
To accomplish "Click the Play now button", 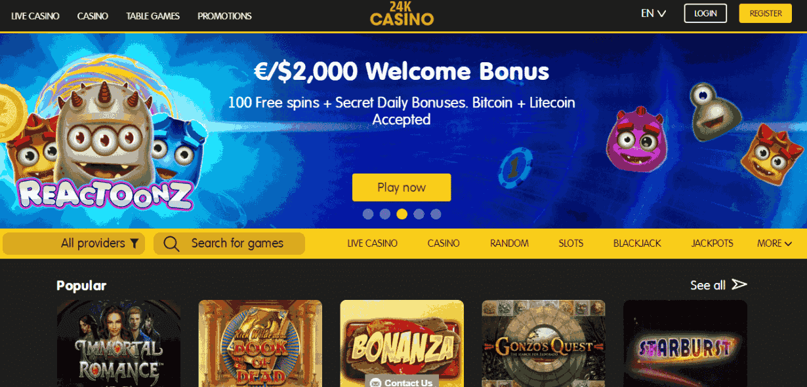I will tap(402, 187).
